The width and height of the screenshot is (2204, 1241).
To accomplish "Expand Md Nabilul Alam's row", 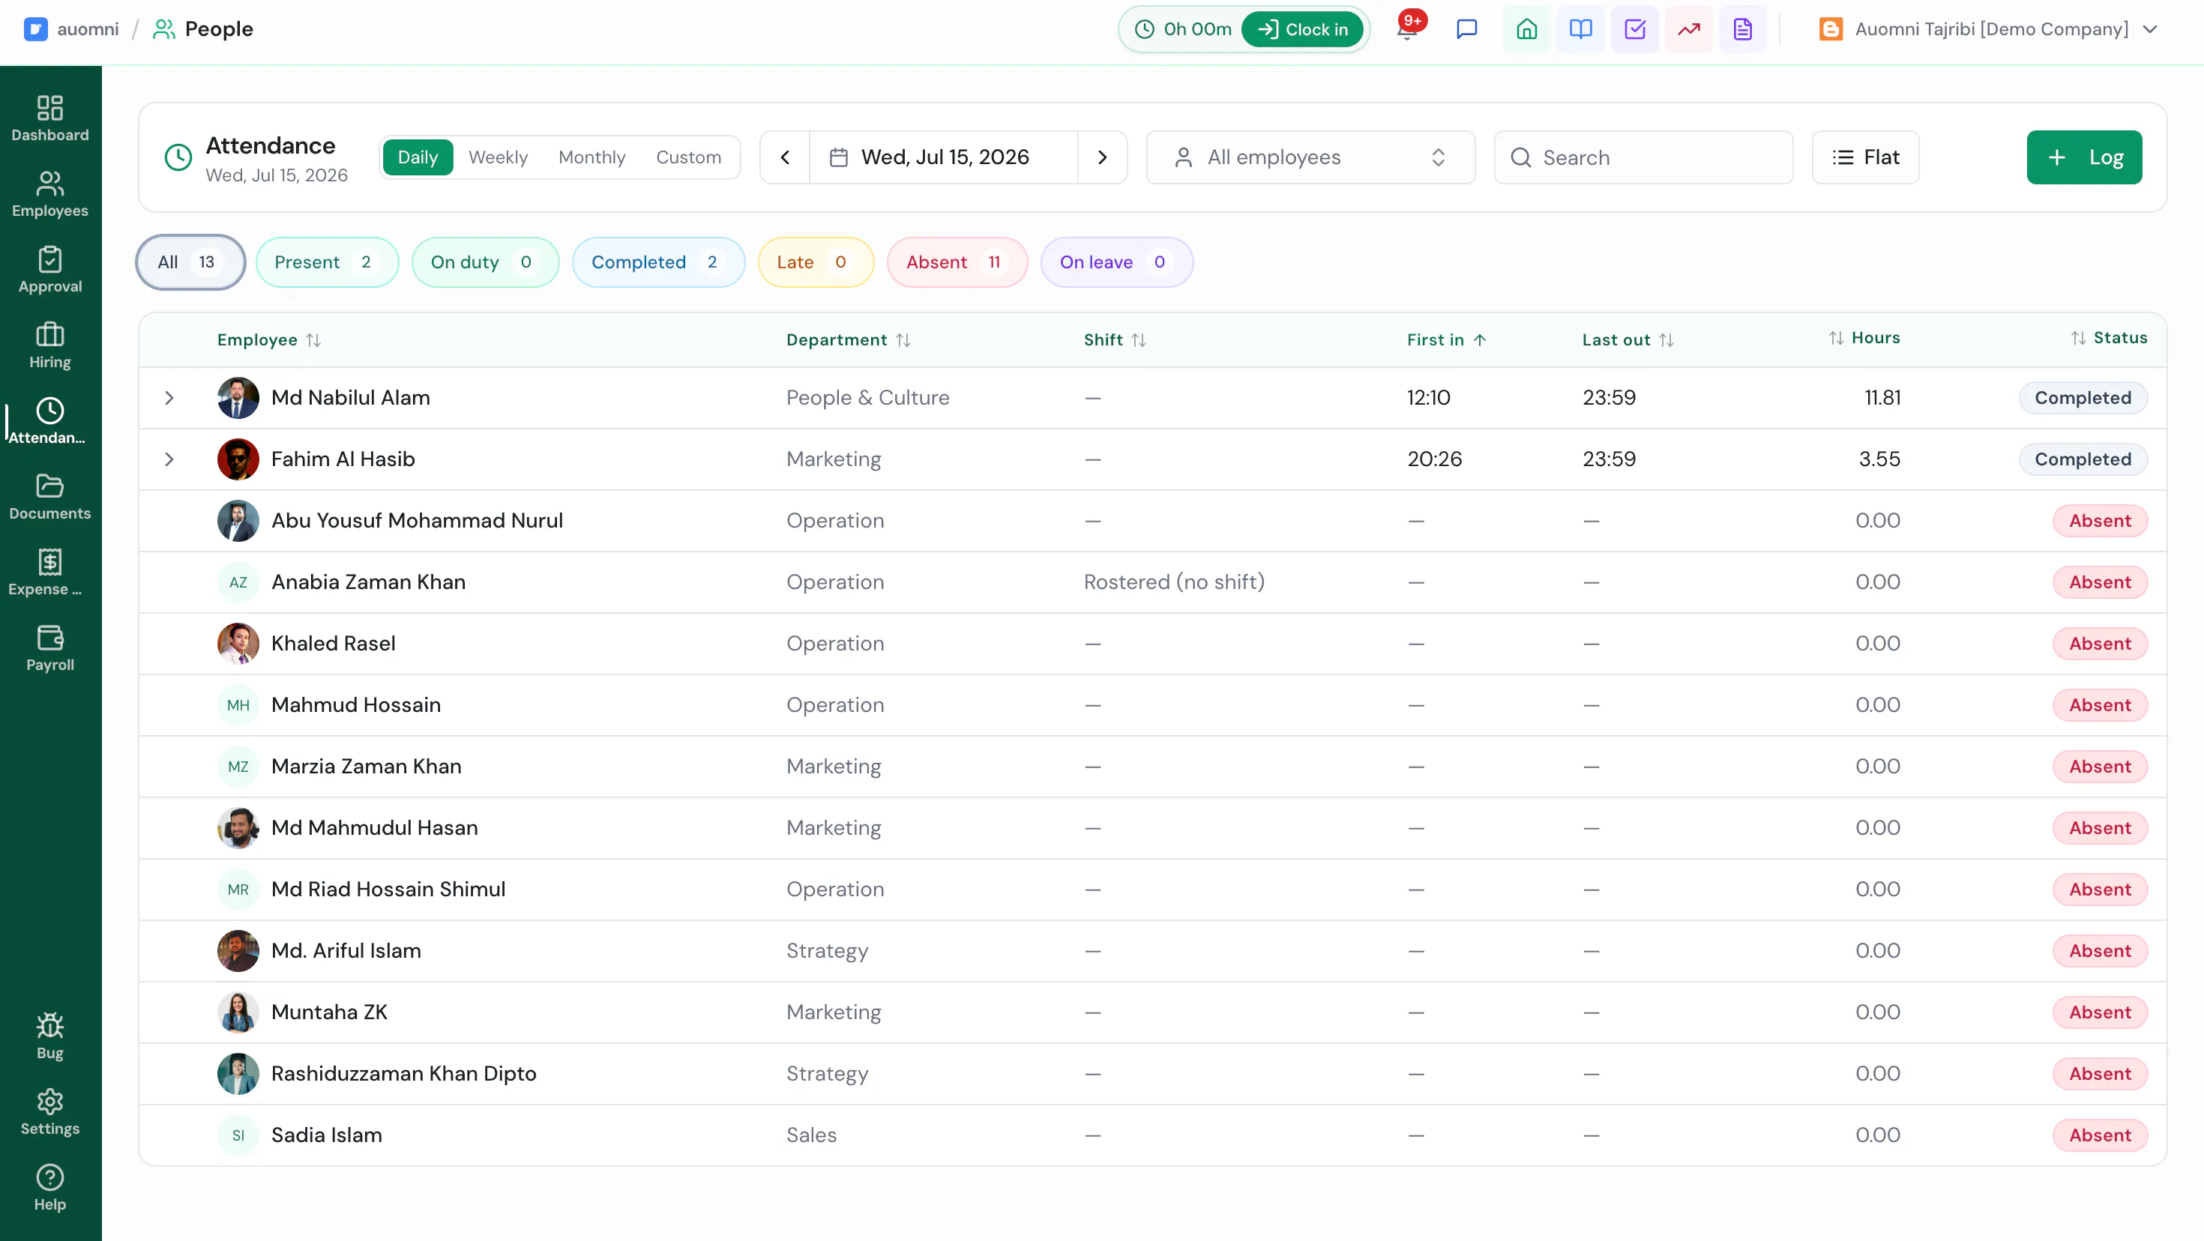I will coord(169,398).
